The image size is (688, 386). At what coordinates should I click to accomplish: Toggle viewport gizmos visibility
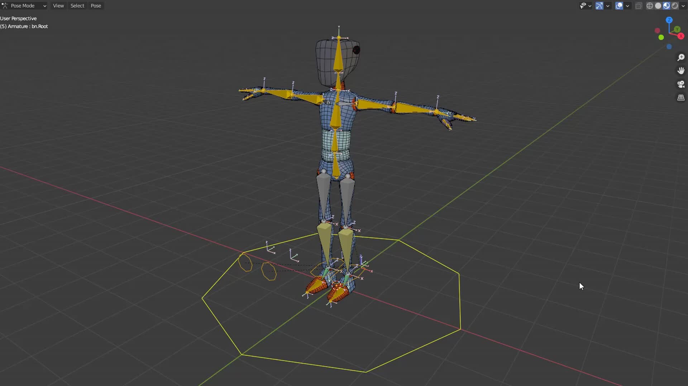599,6
